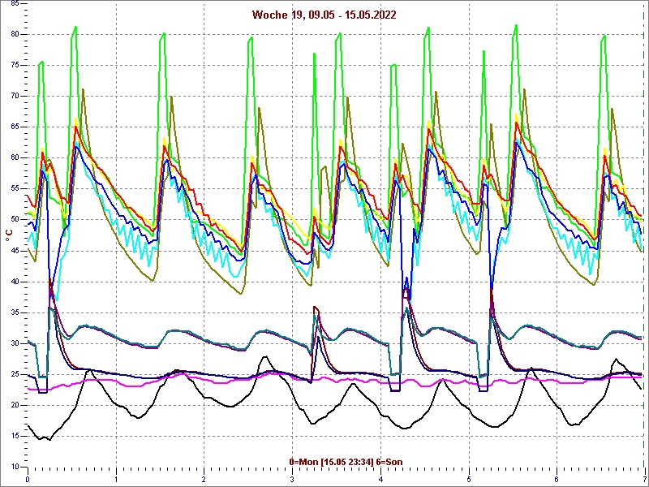This screenshot has height=487, width=649.
Task: Click the "°C" unit label on the temperature axis
Action: pyautogui.click(x=9, y=235)
